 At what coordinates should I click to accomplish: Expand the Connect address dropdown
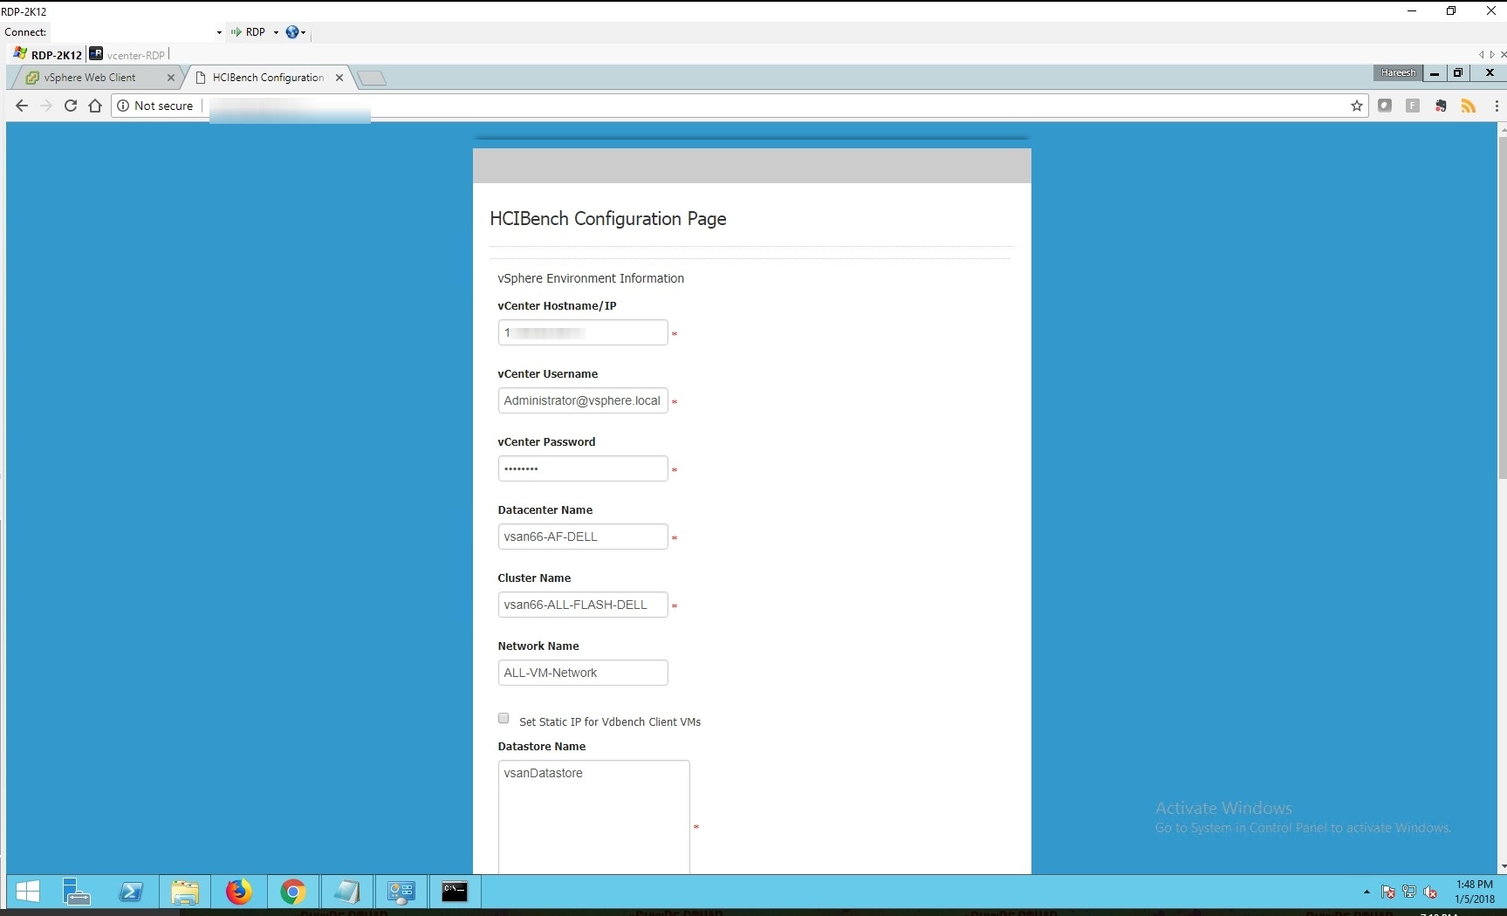[219, 32]
